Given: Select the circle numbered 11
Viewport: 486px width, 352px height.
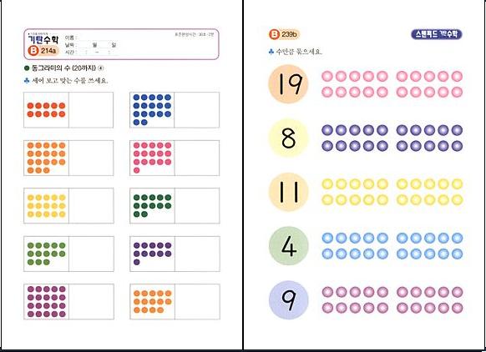Looking at the screenshot, I should [288, 192].
